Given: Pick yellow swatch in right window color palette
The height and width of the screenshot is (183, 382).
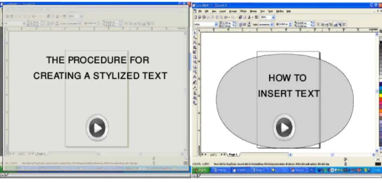Looking at the screenshot, I should click(x=380, y=95).
